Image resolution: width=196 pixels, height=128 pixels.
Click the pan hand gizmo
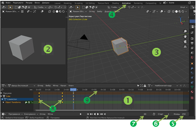(185, 36)
